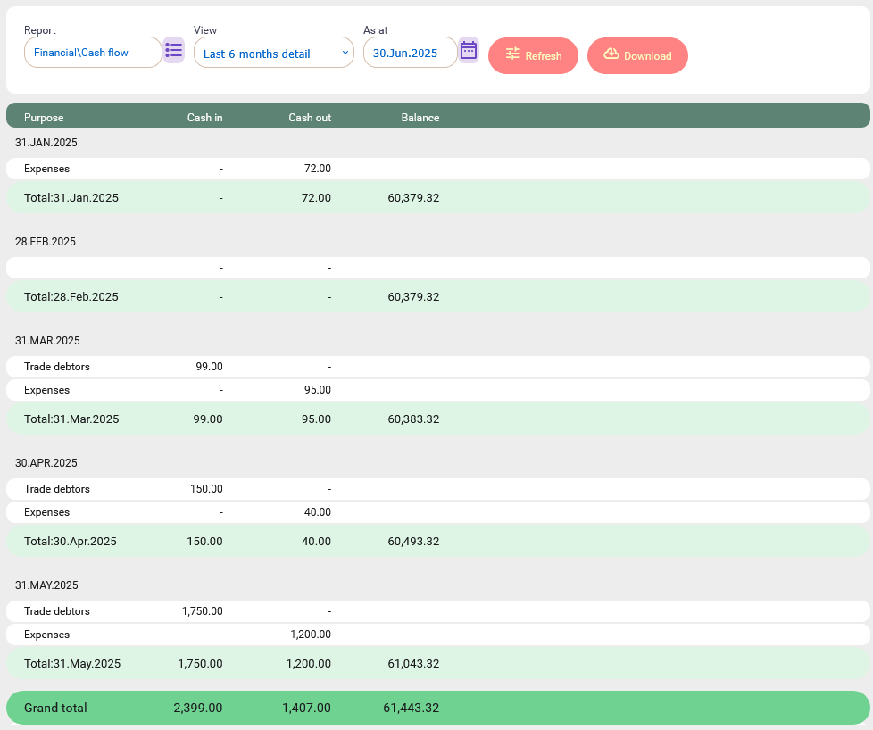
Task: Click grand total balance 61,443.32
Action: coord(412,709)
